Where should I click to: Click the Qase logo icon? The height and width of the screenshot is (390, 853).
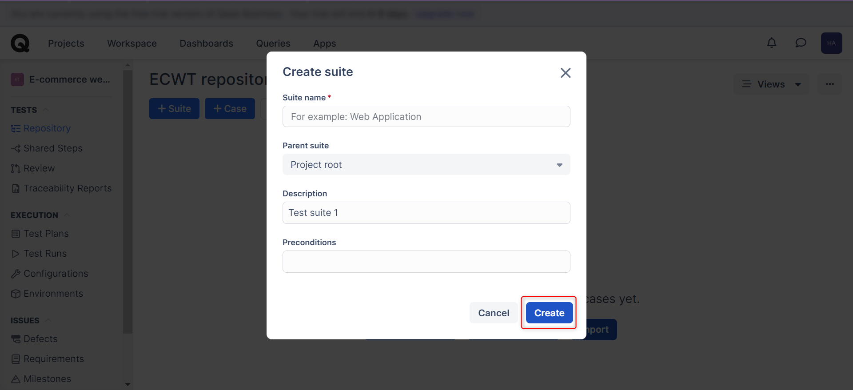[x=20, y=44]
